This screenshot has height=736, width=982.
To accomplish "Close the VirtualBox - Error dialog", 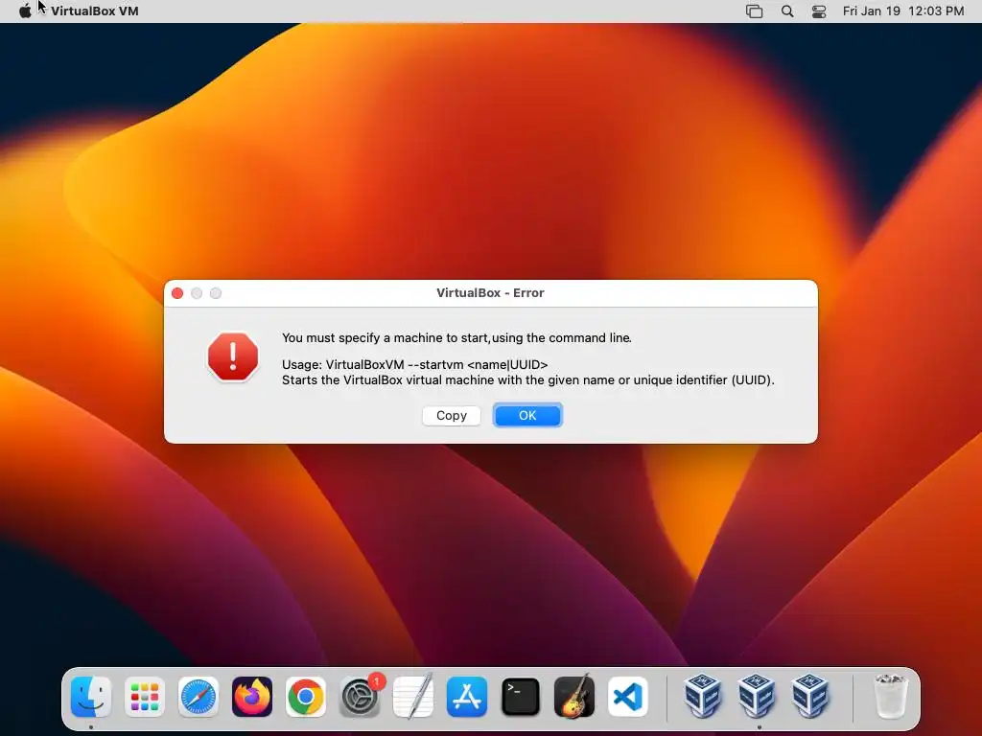I will 177,293.
